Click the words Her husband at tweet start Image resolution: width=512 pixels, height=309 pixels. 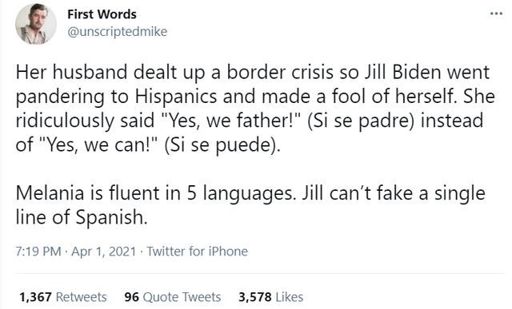pyautogui.click(x=71, y=73)
